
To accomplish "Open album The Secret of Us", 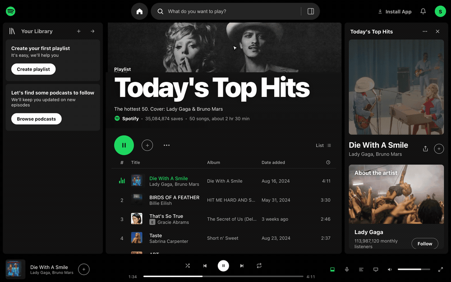I will [x=232, y=219].
